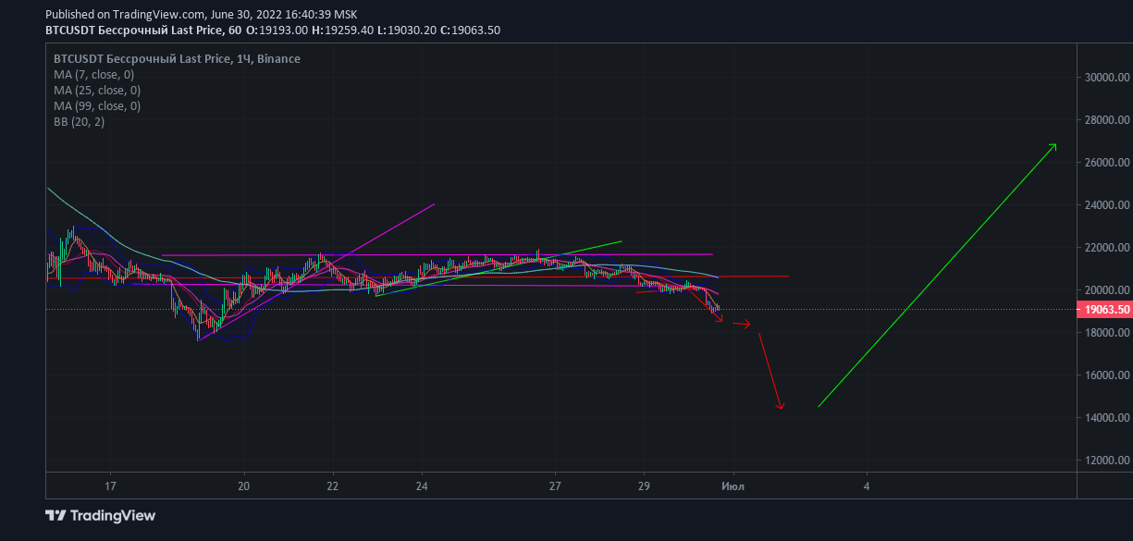This screenshot has width=1133, height=541.
Task: Click the 12000.00 price axis label
Action: tap(1107, 461)
